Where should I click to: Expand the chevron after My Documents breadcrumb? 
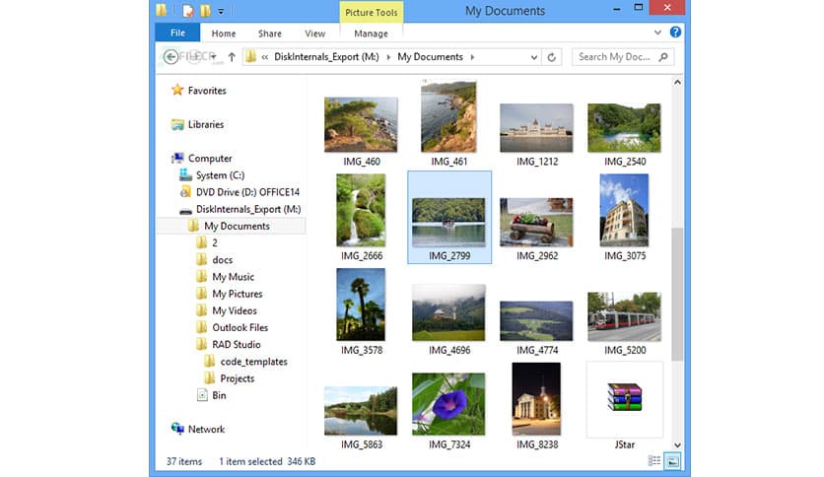click(x=472, y=57)
